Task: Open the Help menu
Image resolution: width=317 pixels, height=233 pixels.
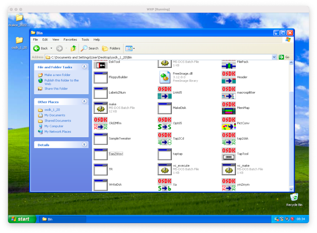Action: pos(97,40)
